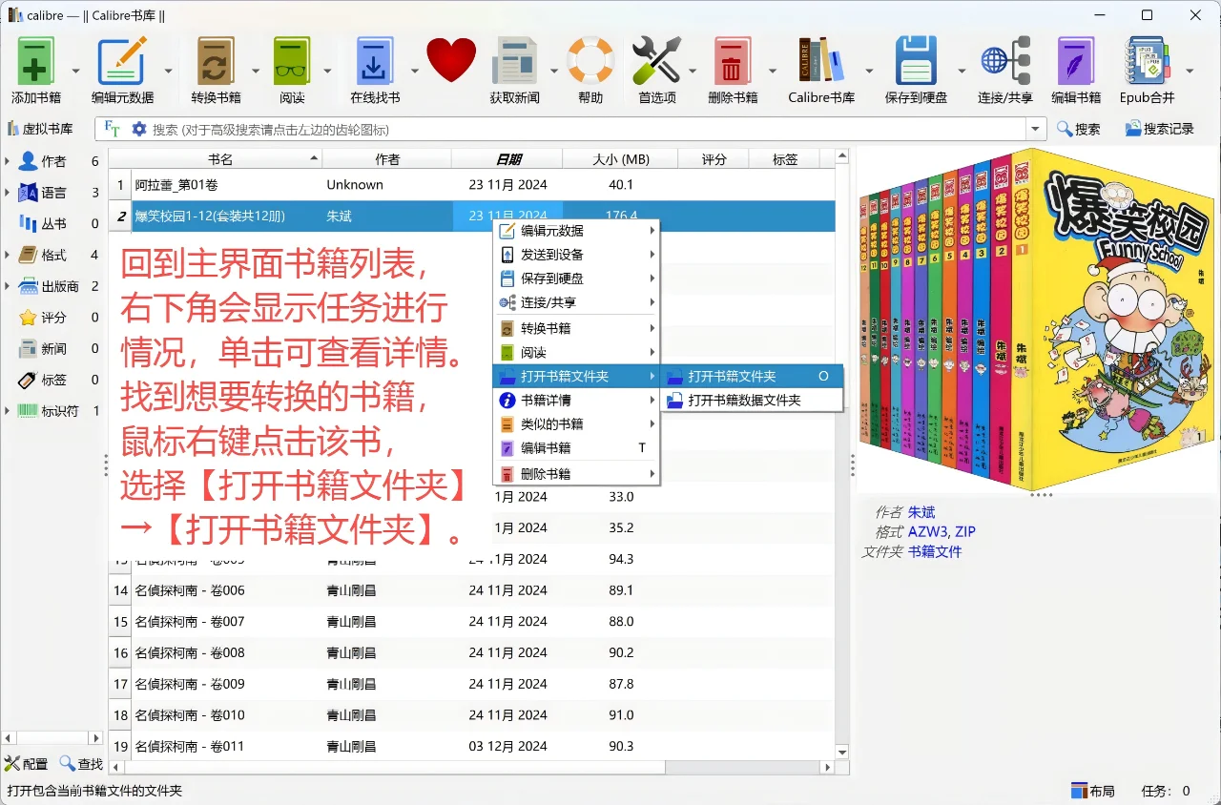Viewport: 1221px width, 805px height.
Task: Choose Save to disk (保存到硬盘) context item
Action: [576, 279]
